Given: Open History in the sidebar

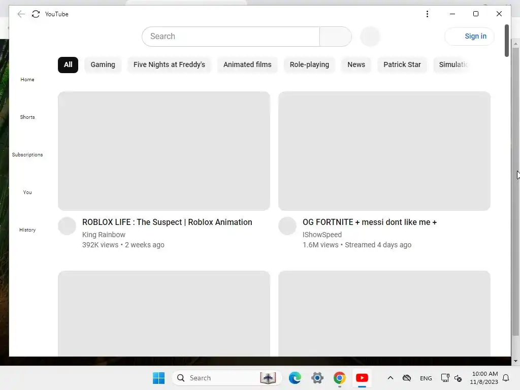Looking at the screenshot, I should pyautogui.click(x=27, y=230).
